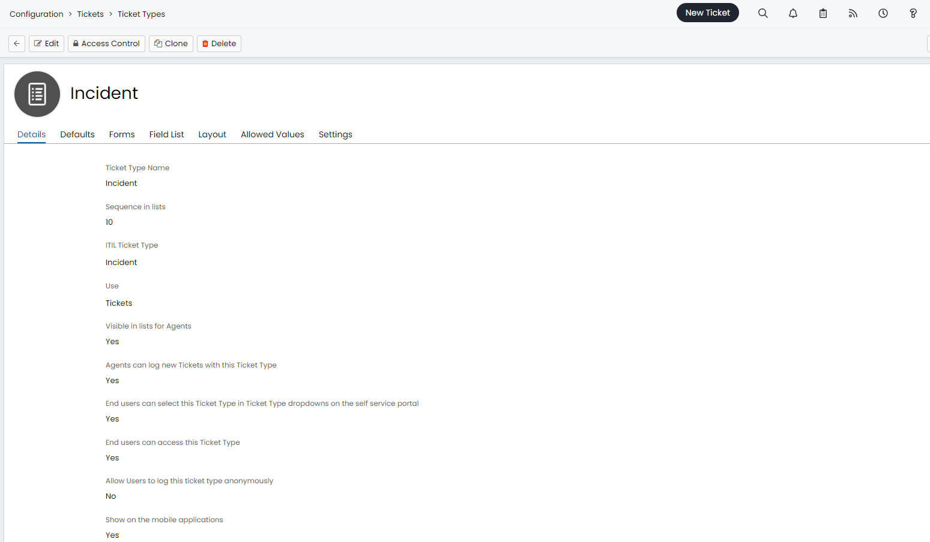The height and width of the screenshot is (542, 930).
Task: Go back using the arrow button
Action: (x=16, y=43)
